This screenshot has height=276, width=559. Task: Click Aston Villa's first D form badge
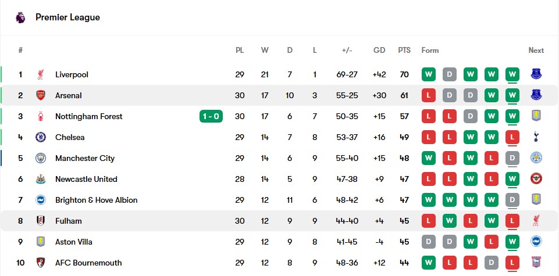click(x=429, y=242)
